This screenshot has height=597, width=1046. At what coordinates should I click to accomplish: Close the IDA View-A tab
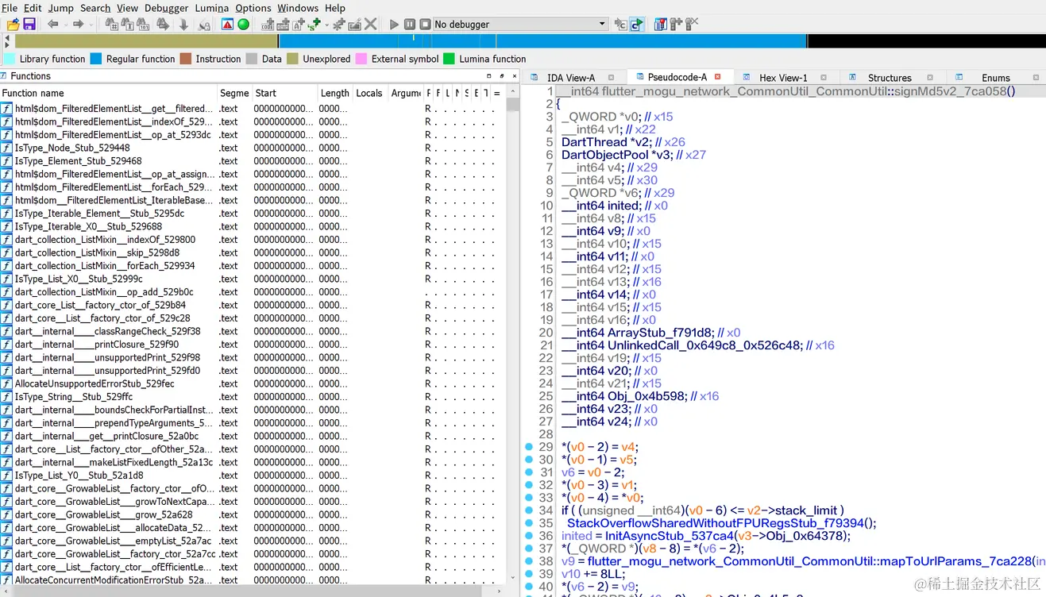611,77
